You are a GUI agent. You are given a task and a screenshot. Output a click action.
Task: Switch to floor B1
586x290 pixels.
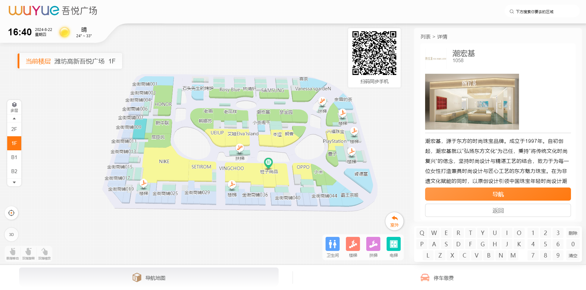coord(14,157)
